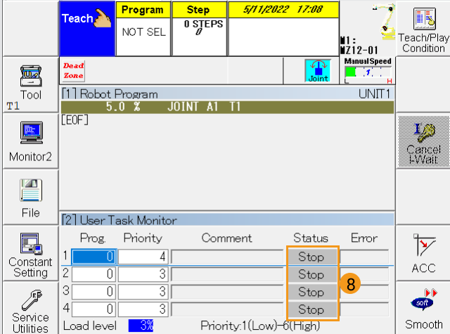Select the JOINT A1 T1 program line
Screen dimensions: 450x334
coord(227,107)
